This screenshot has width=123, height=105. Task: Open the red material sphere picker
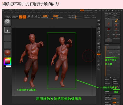(7, 53)
